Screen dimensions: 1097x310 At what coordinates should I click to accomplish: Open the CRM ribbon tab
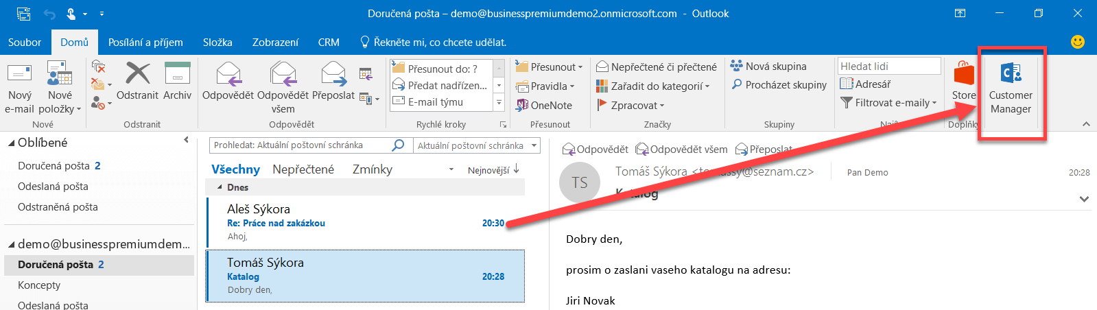[x=329, y=42]
